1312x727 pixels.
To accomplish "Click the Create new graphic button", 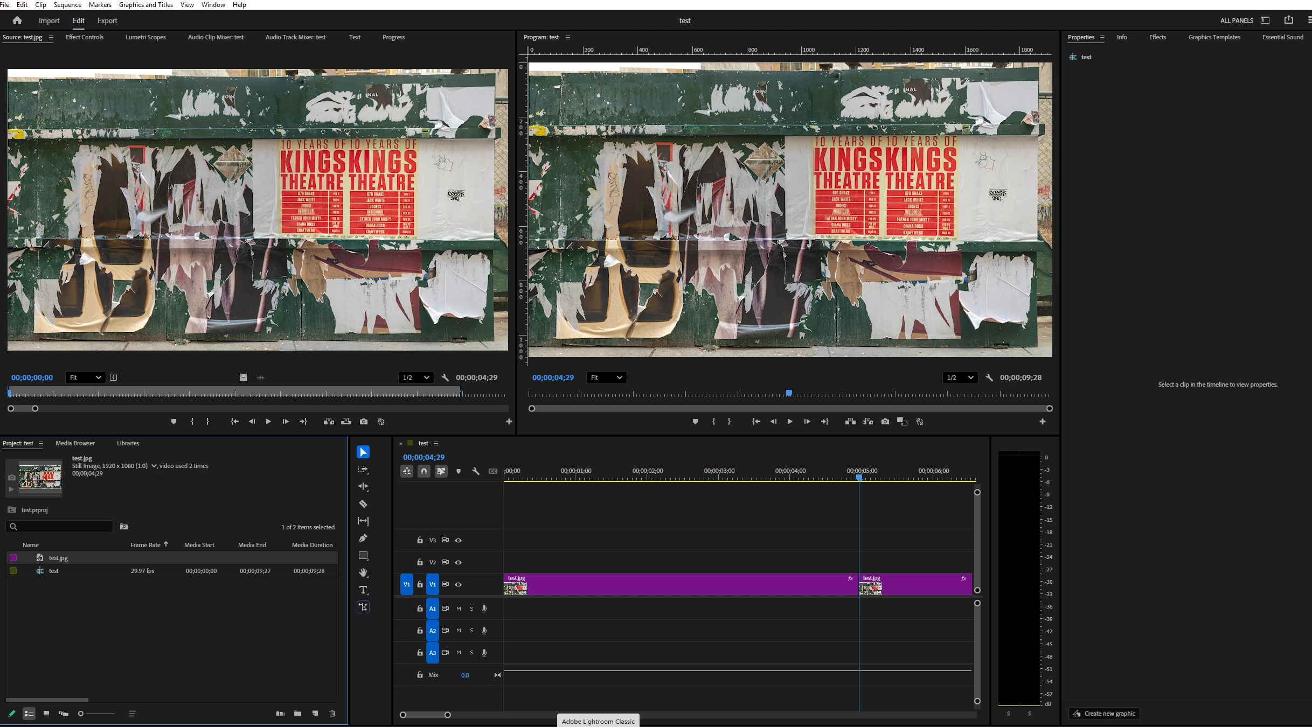I will pyautogui.click(x=1103, y=714).
